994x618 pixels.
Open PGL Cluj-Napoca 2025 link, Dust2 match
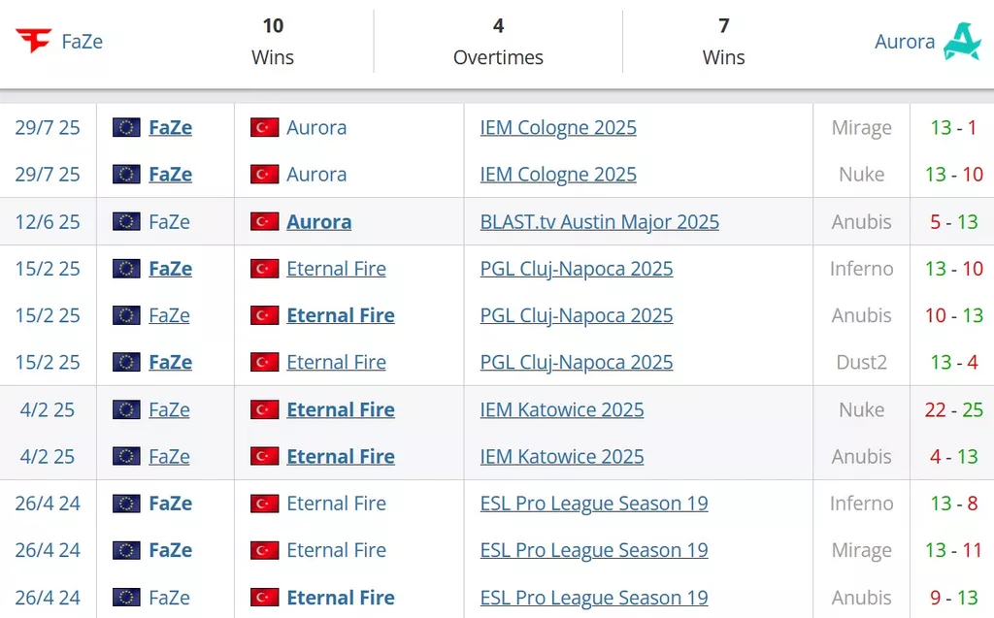pyautogui.click(x=577, y=362)
